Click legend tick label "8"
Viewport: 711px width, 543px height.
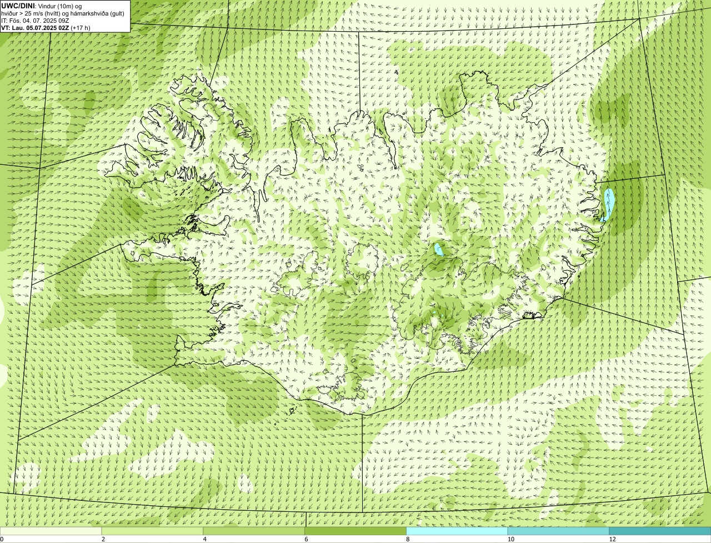[407, 539]
